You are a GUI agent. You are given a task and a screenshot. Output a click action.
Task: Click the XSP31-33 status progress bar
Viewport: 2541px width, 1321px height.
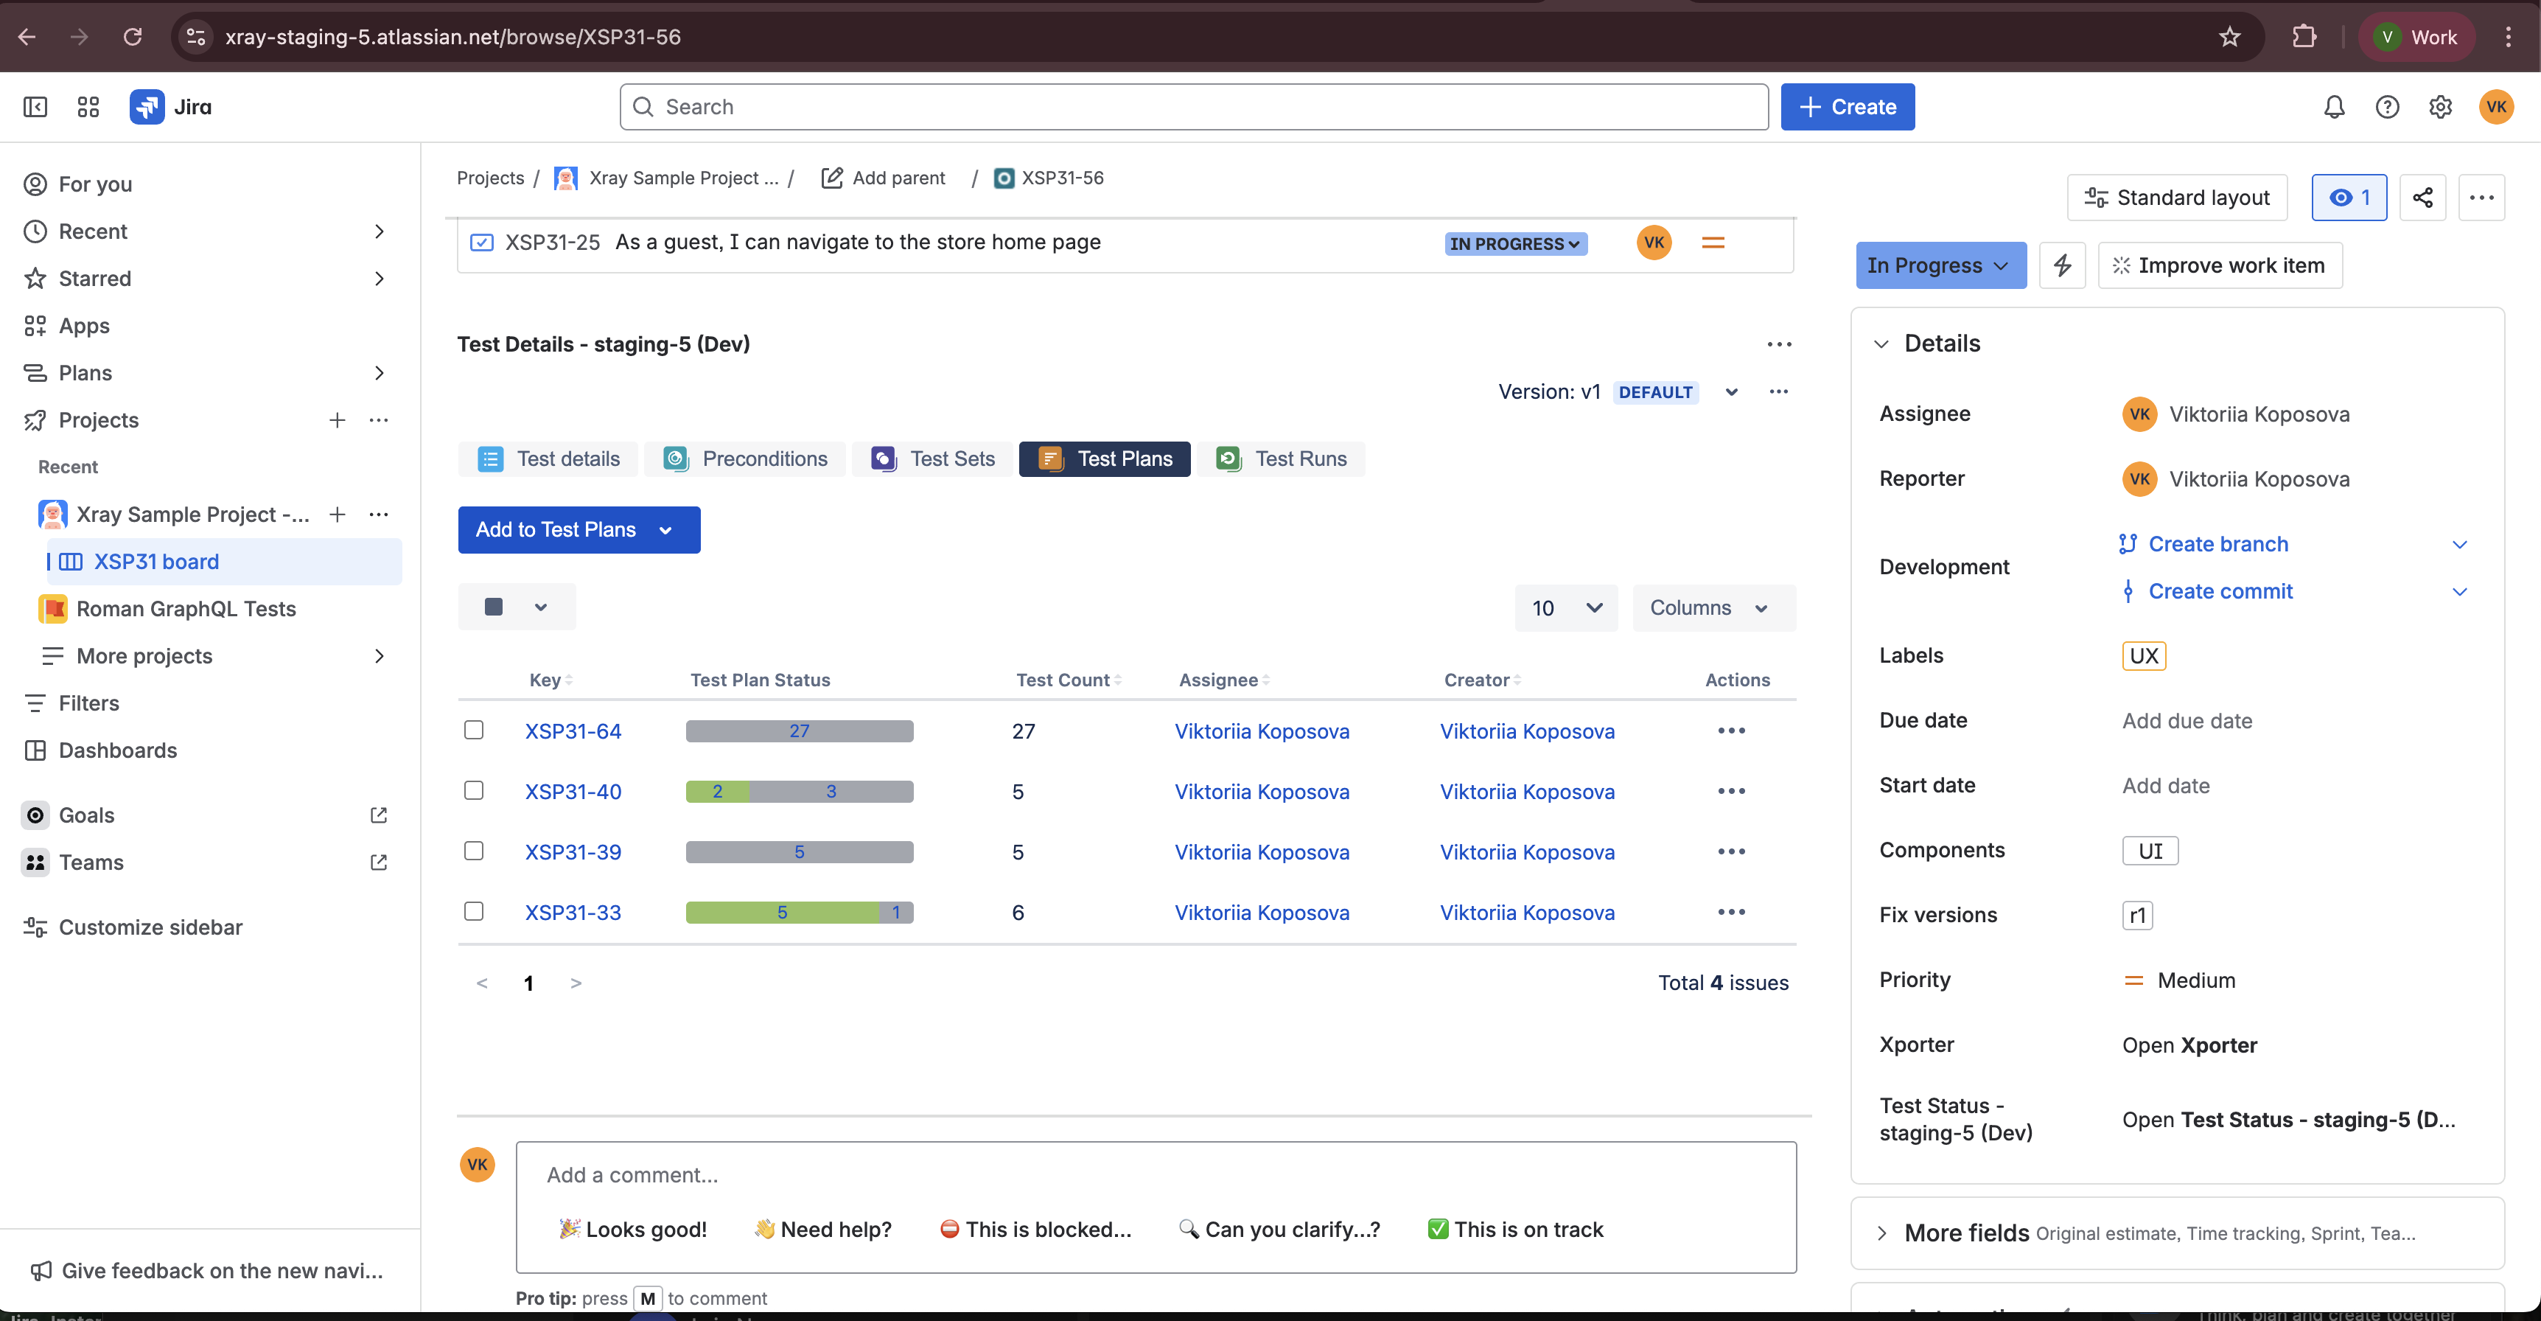coord(799,913)
